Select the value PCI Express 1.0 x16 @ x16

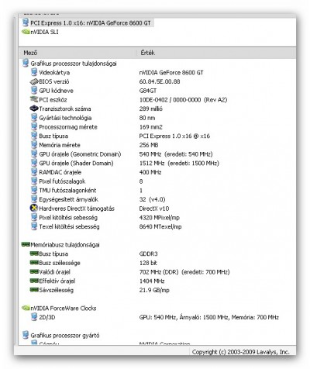click(x=174, y=136)
